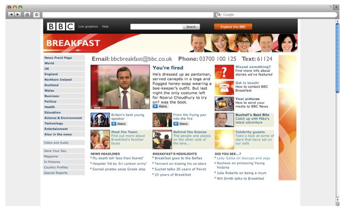Click the BBC Search button

pos(191,27)
